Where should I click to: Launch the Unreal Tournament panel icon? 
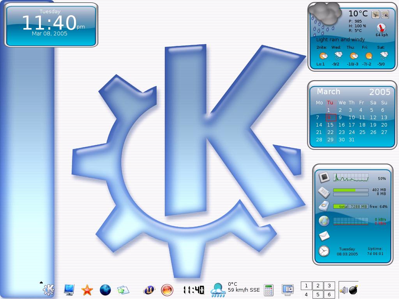[149, 290]
